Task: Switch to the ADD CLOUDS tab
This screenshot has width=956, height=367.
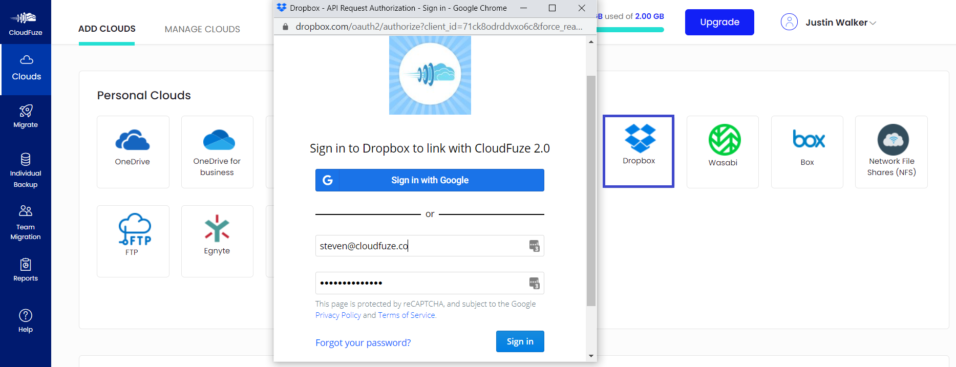Action: pos(107,29)
